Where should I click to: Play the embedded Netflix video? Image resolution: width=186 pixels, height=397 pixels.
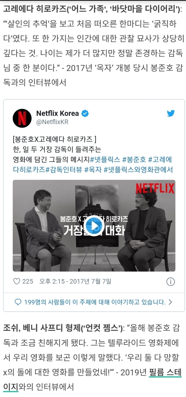[94, 226]
